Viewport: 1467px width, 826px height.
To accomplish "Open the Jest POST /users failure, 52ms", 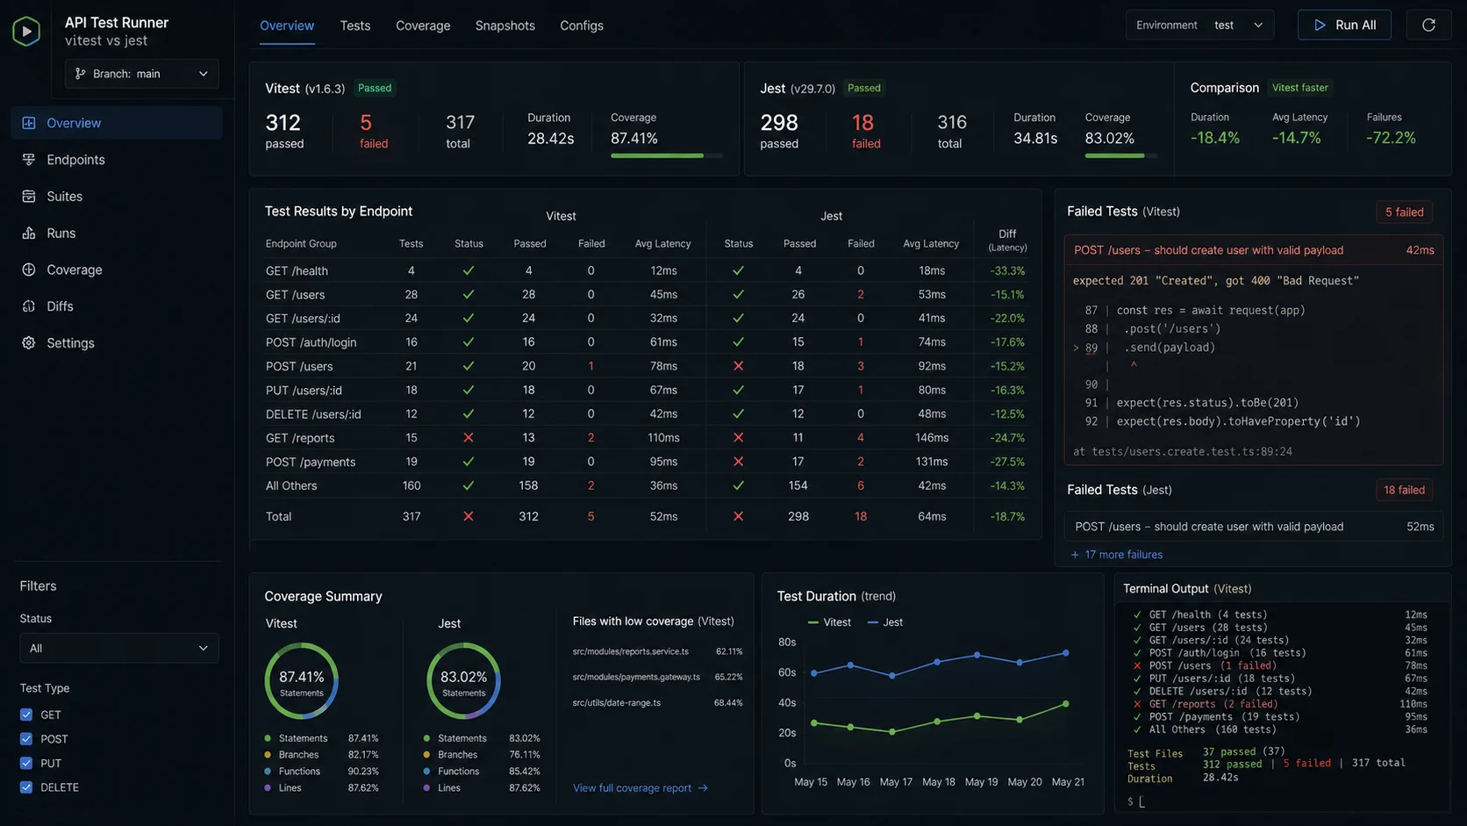I will coord(1254,527).
